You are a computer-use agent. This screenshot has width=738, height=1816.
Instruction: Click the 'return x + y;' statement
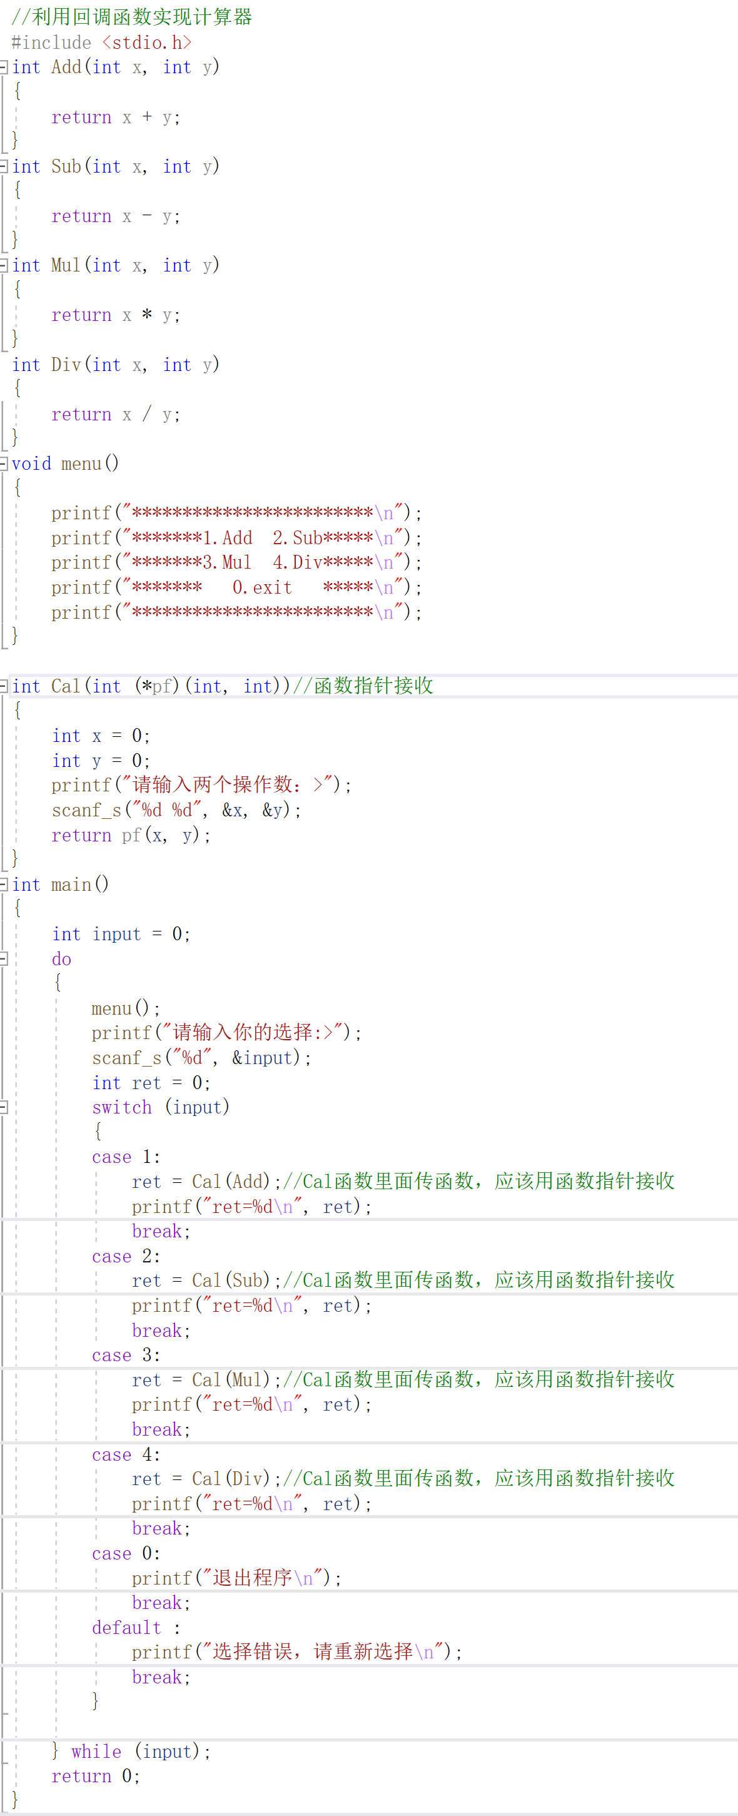[x=116, y=117]
